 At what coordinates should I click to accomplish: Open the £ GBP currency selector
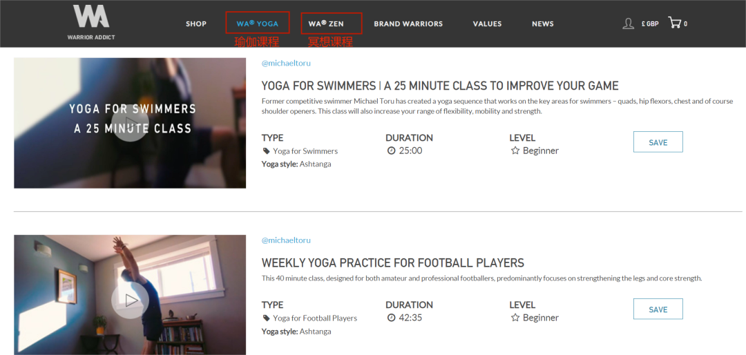[x=649, y=23]
